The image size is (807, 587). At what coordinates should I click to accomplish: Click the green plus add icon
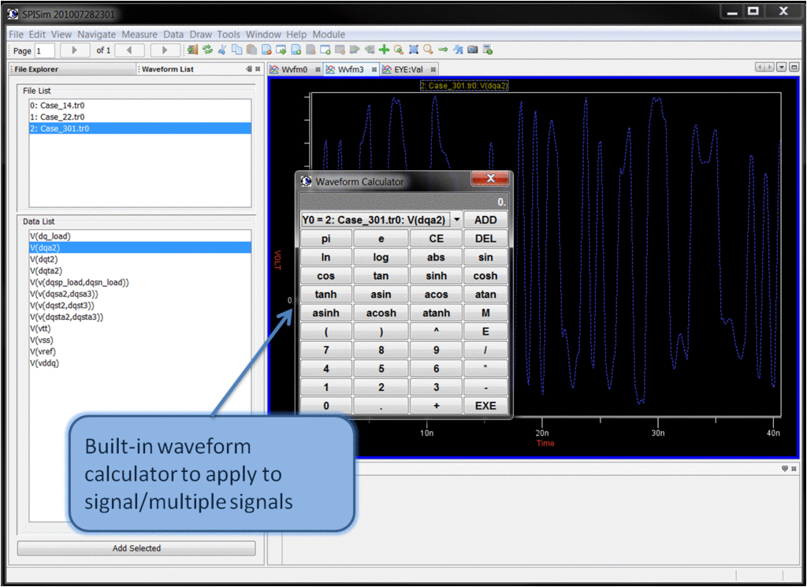(x=384, y=50)
